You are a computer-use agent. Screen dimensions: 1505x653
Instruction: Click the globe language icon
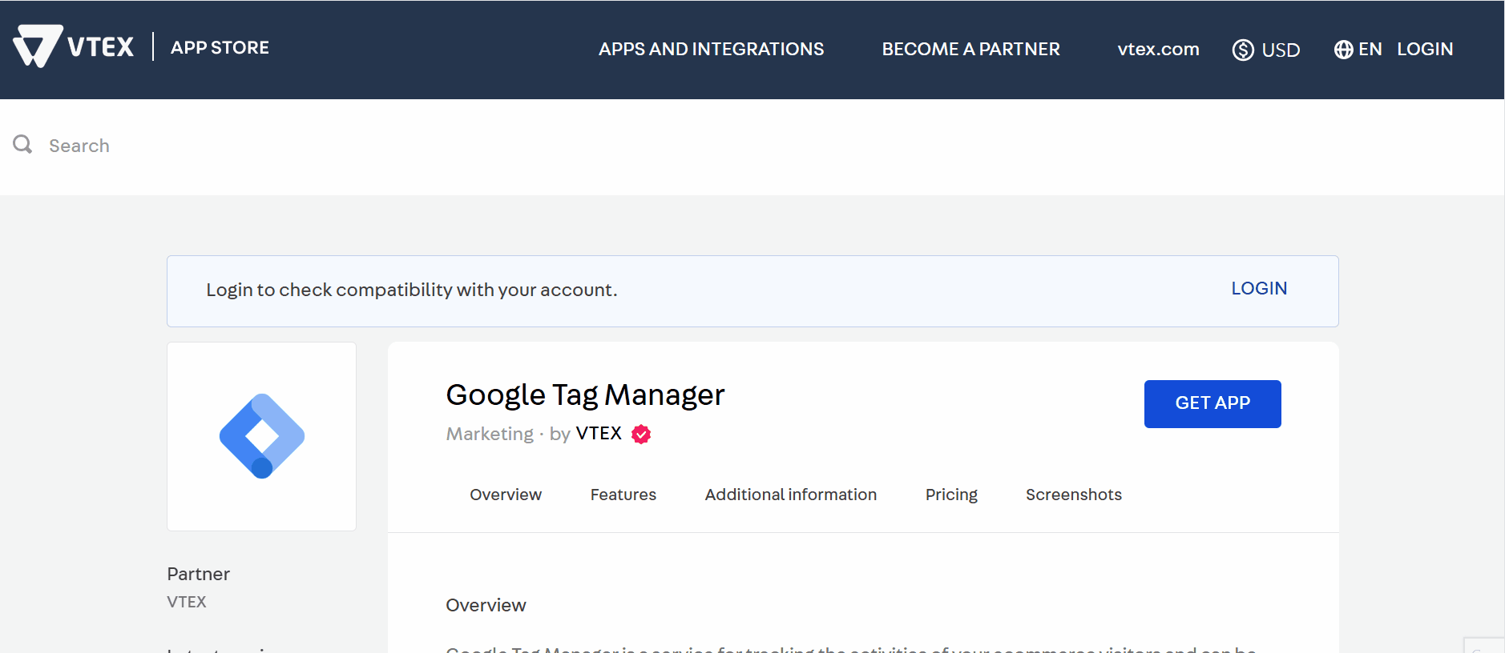pos(1343,50)
